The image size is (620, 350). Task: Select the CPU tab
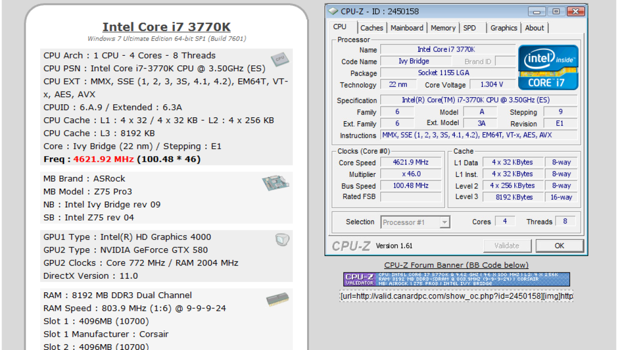[340, 27]
